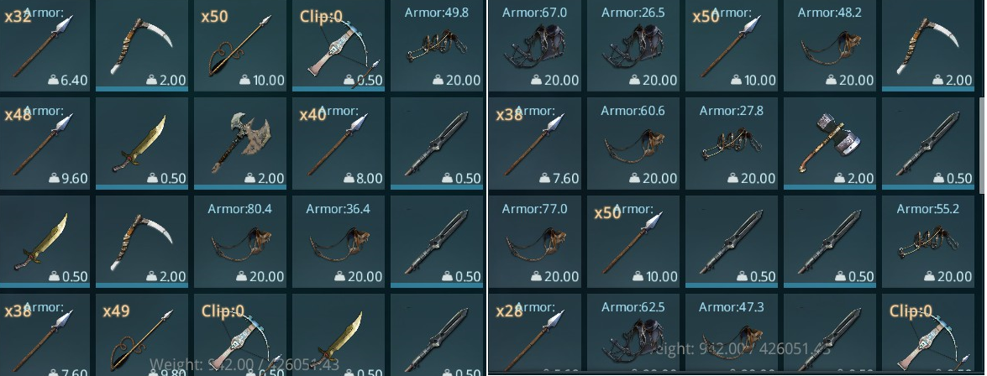Click the spear stack labeled x48

[45, 144]
